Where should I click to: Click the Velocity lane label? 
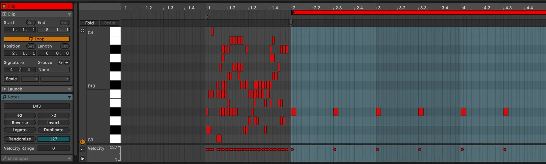[x=96, y=148]
